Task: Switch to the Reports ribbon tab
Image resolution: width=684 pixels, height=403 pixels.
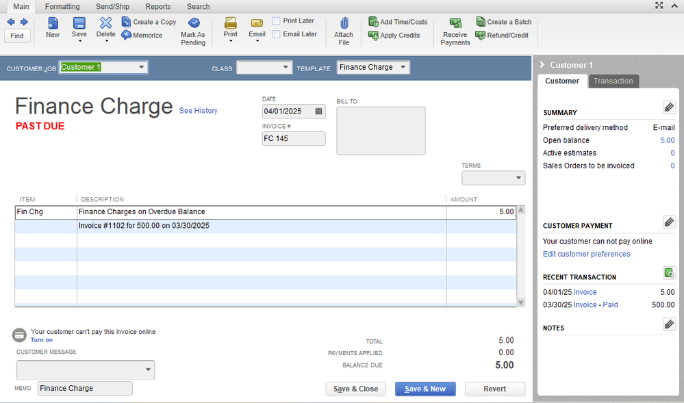Action: (158, 7)
